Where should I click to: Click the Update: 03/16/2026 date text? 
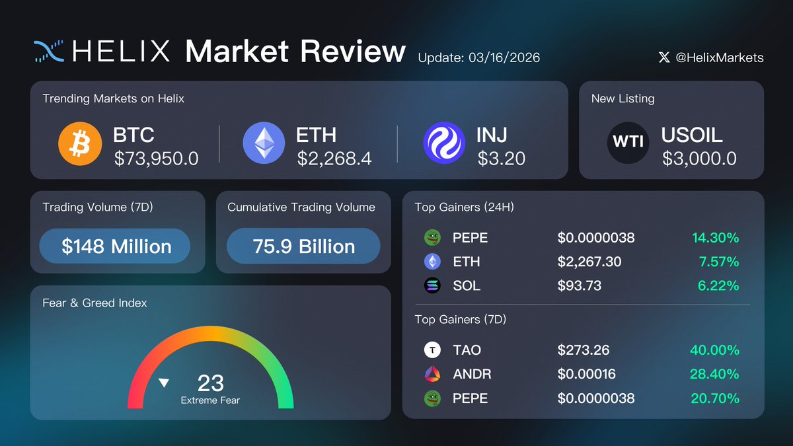[478, 57]
